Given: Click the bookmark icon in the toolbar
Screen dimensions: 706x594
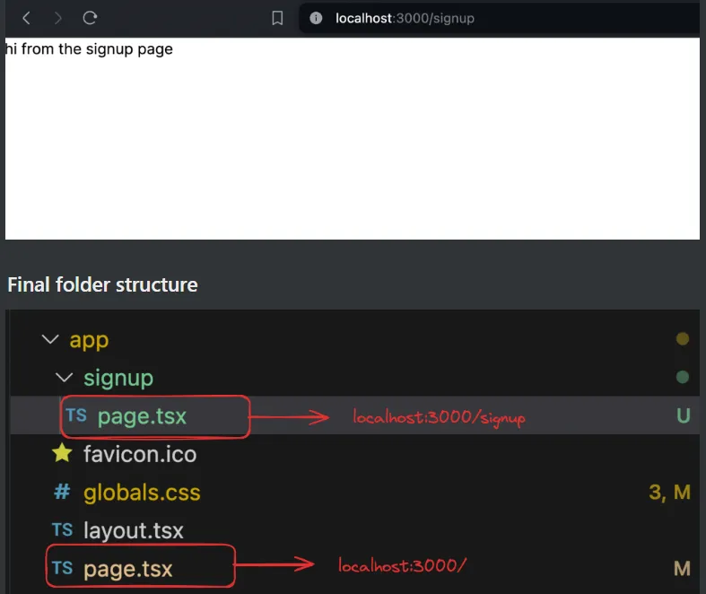Looking at the screenshot, I should tap(277, 18).
